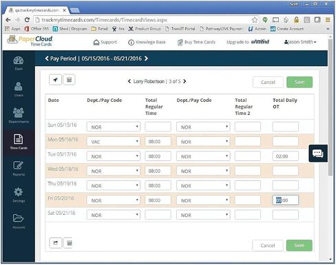Open Tue 05/17/16 first pay code dropdown

pos(114,156)
